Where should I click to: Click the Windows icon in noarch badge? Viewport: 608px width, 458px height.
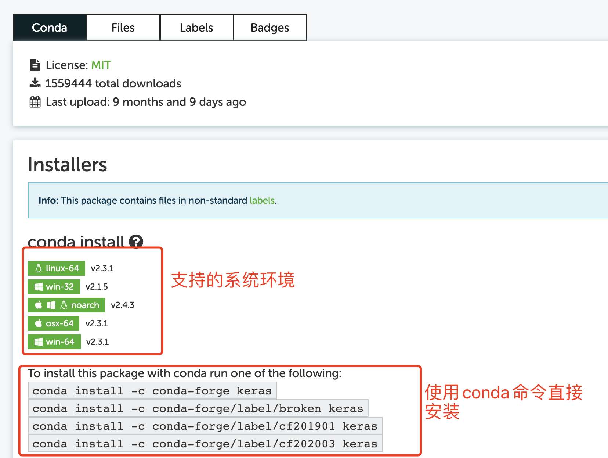[x=51, y=305]
